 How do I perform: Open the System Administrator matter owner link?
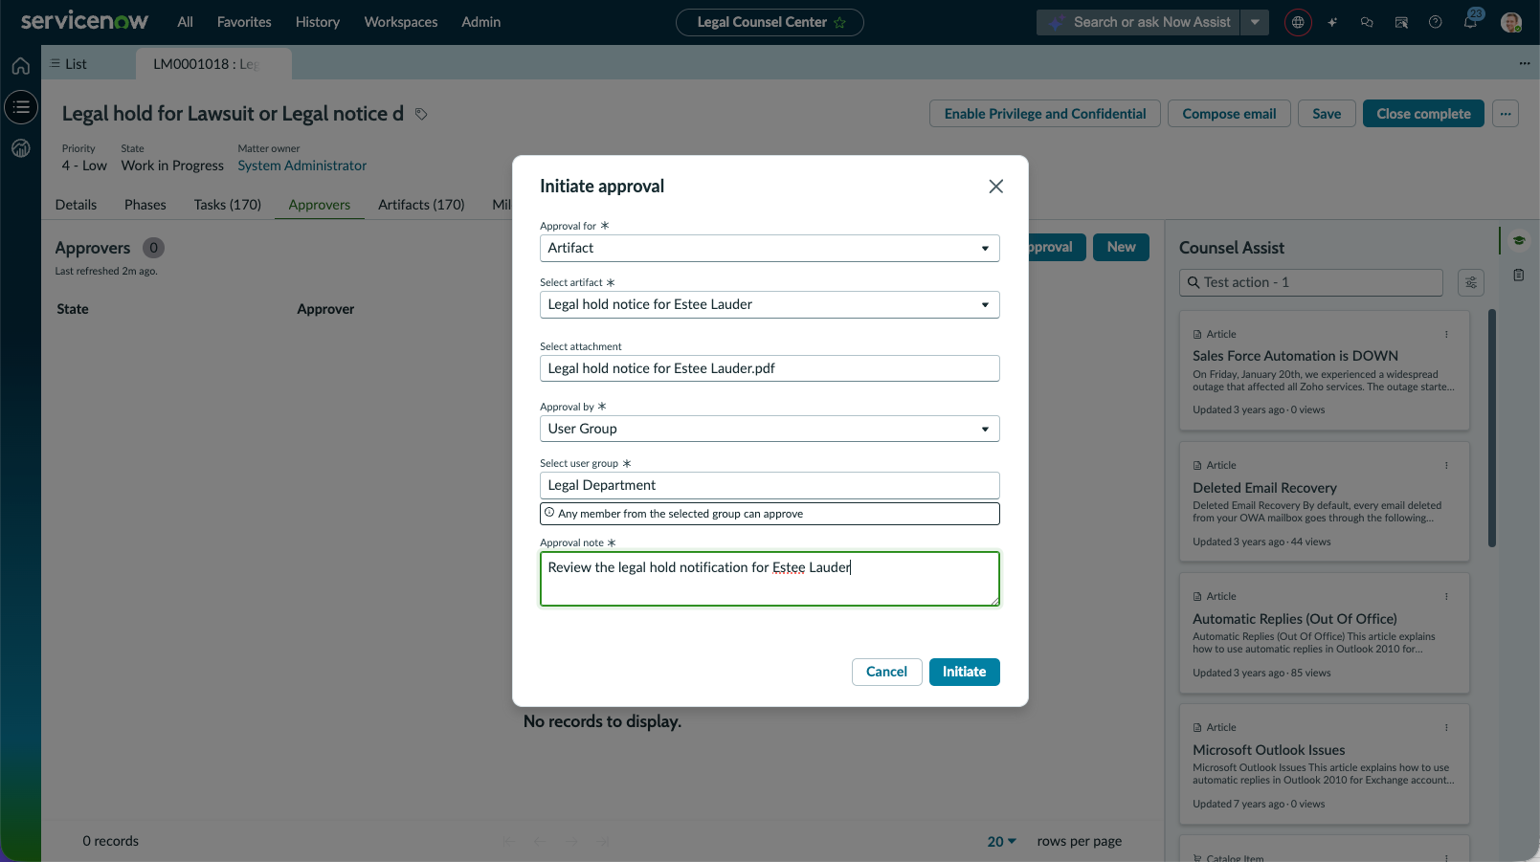tap(302, 166)
